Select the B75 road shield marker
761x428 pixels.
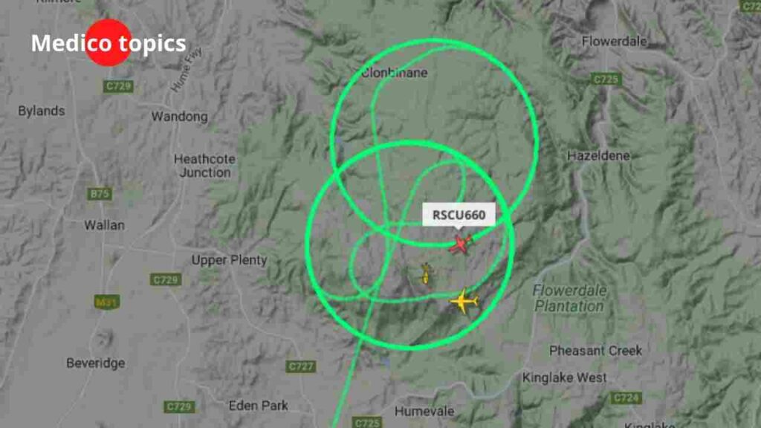[x=100, y=194]
